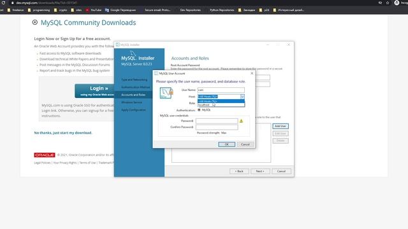Select the Accounts and Roles step
This screenshot has width=408, height=229.
133,95
